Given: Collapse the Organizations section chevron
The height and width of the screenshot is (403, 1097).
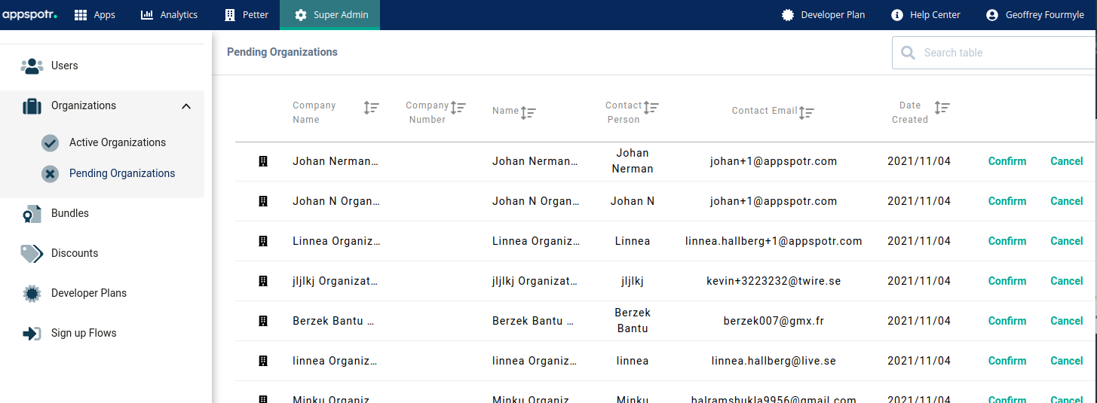Looking at the screenshot, I should click(186, 106).
